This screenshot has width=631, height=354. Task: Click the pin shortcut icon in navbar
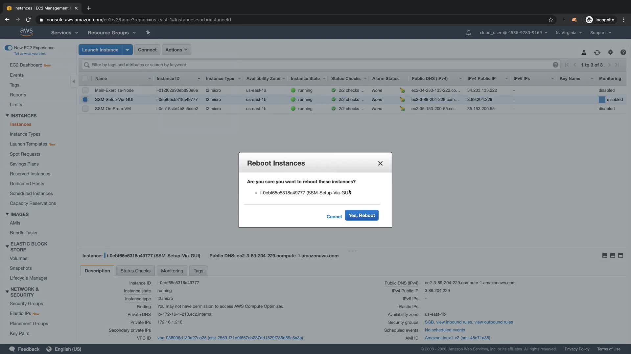(148, 32)
